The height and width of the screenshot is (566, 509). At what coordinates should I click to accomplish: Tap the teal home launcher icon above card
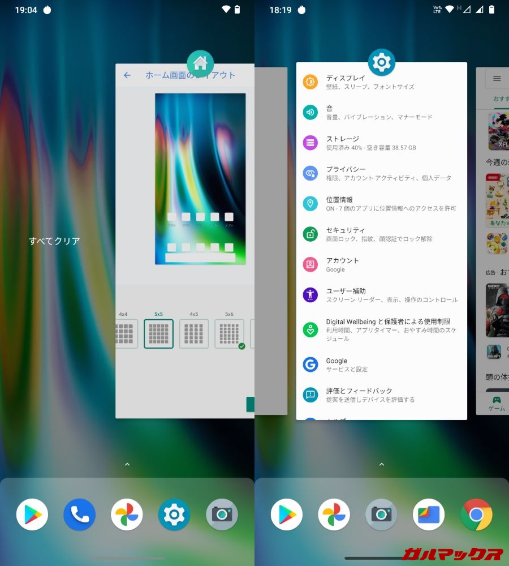200,63
